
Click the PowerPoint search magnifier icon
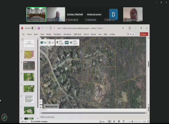123,28
